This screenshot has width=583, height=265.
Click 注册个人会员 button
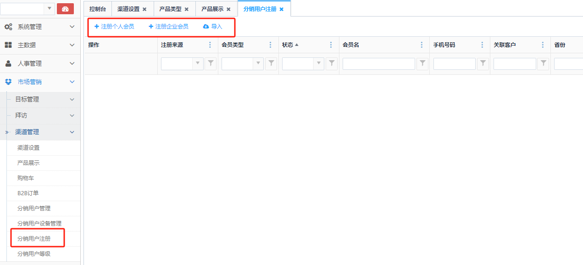(114, 27)
